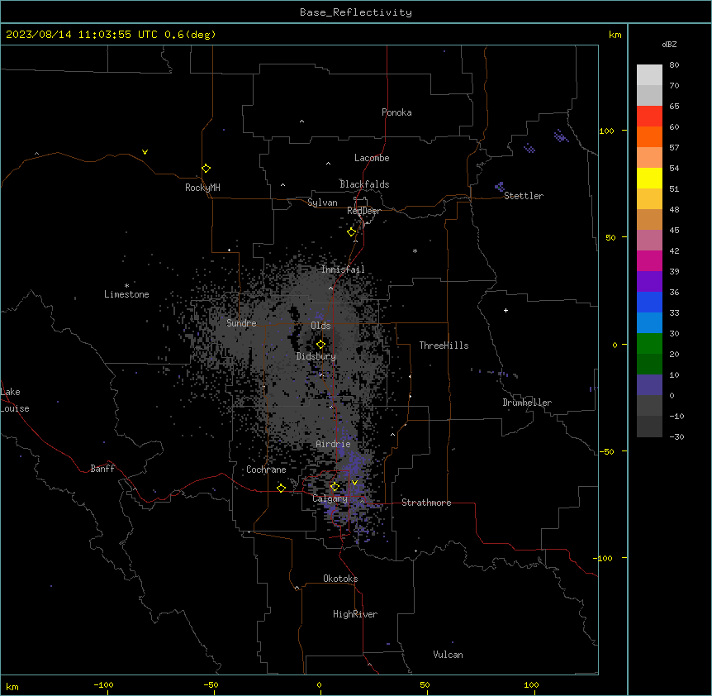Click the Airdrie label
The width and height of the screenshot is (712, 696).
tap(333, 444)
